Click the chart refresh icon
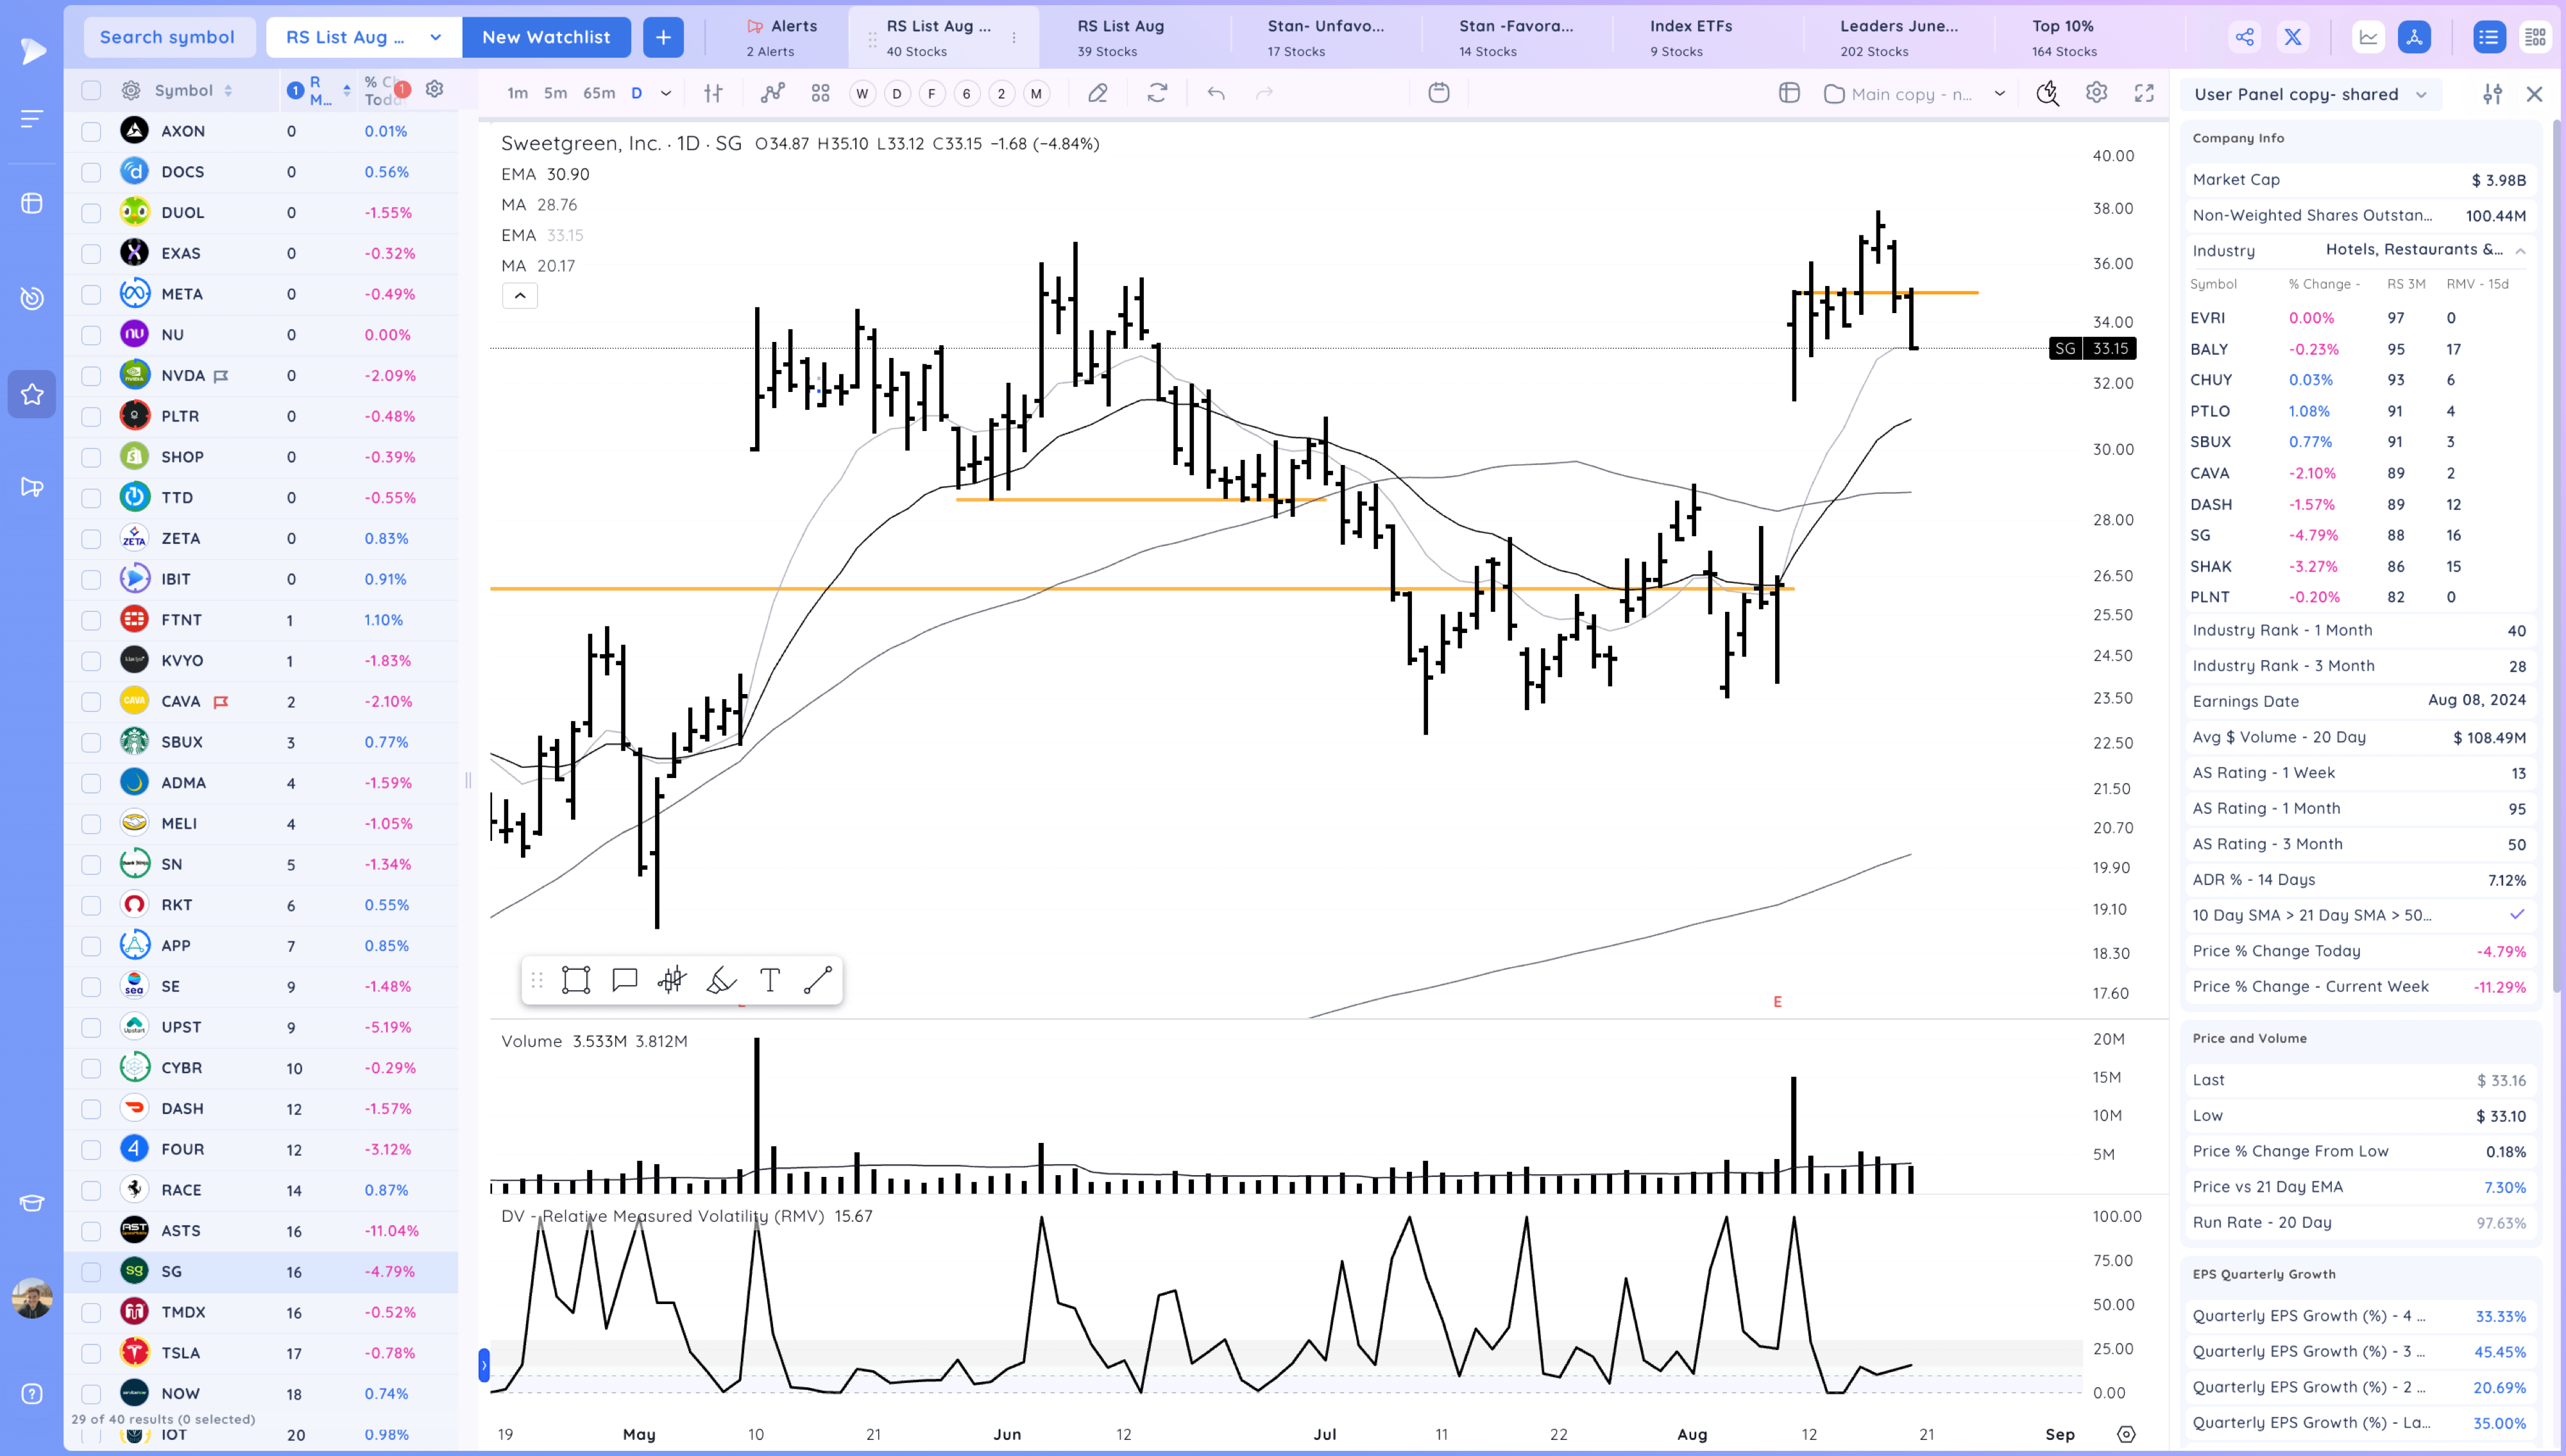2566x1456 pixels. [1157, 93]
